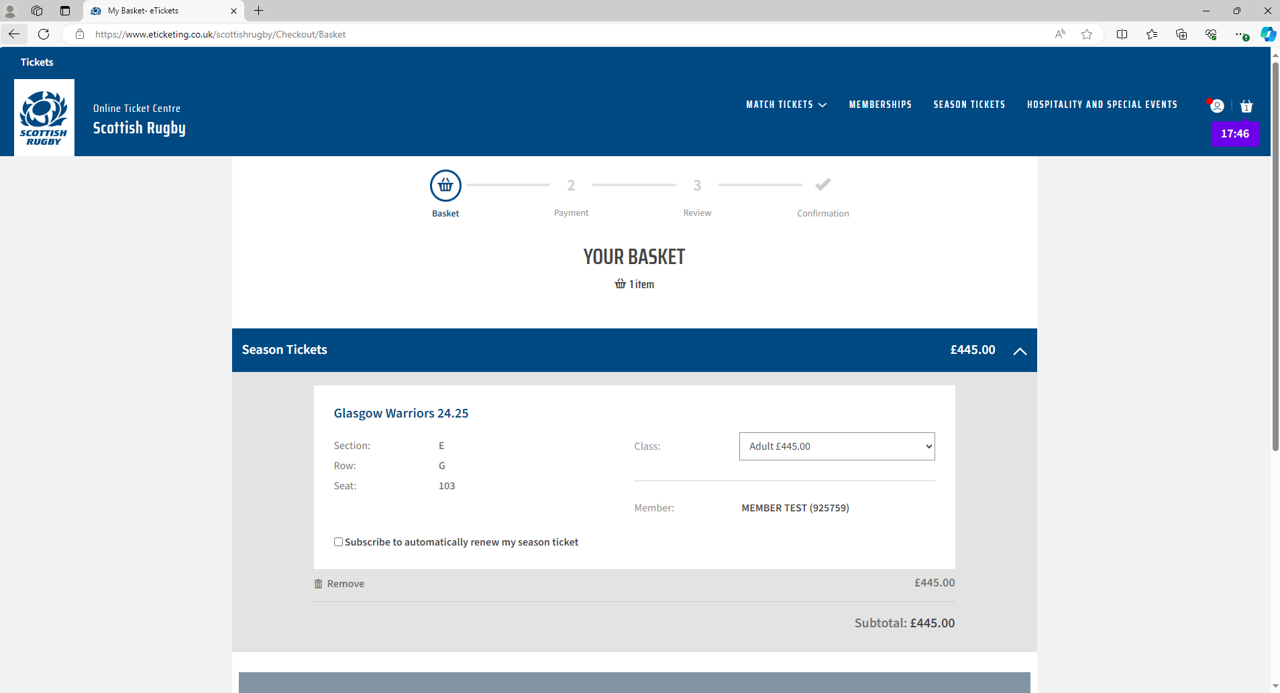The height and width of the screenshot is (693, 1280).
Task: Refresh the page
Action: coord(44,34)
